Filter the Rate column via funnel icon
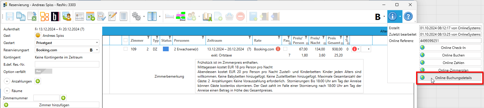The height and width of the screenshot is (108, 484). [279, 37]
